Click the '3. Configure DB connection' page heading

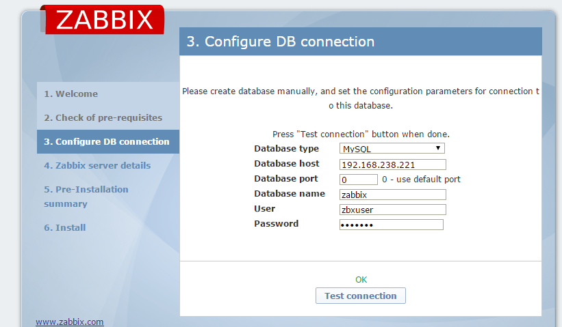point(280,42)
